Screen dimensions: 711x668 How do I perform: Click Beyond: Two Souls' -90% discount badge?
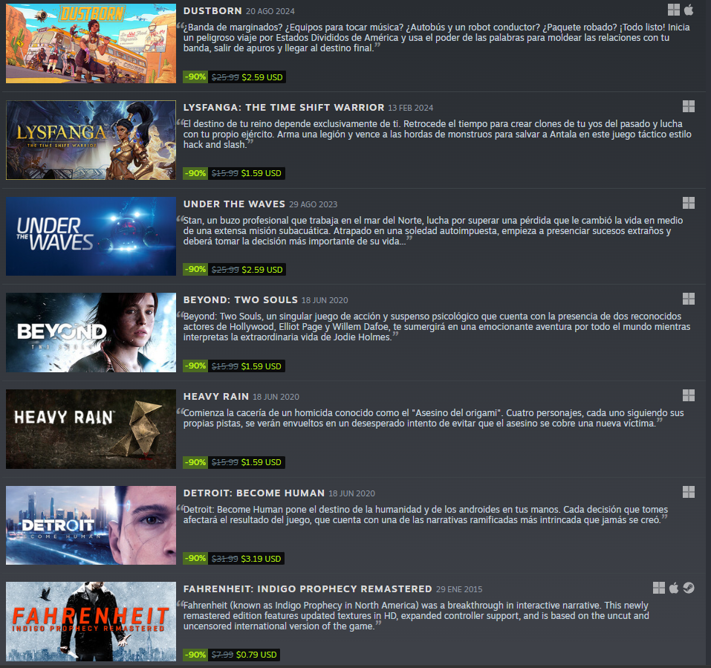tap(195, 366)
